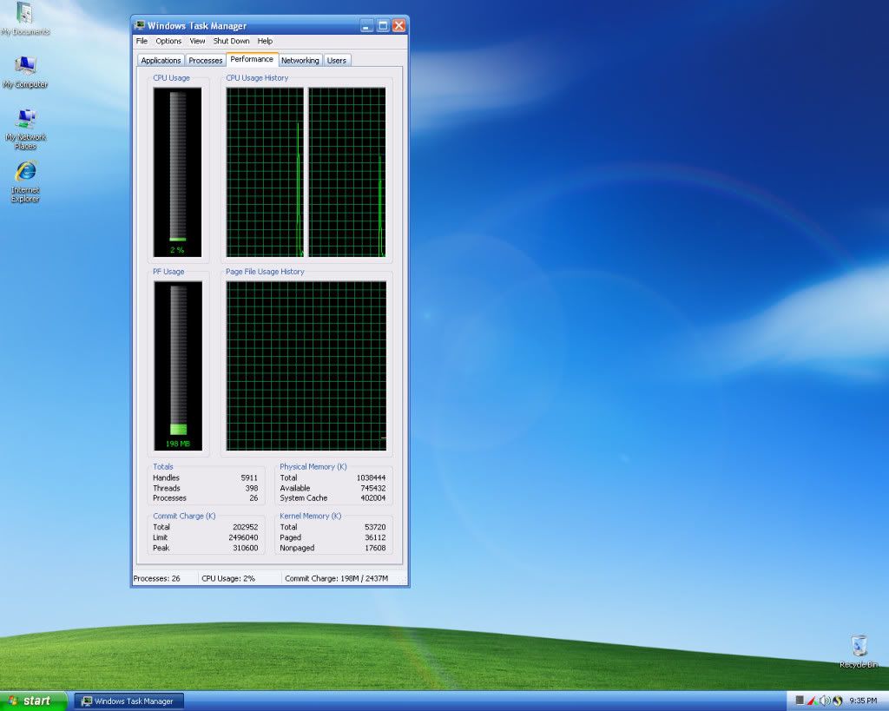Open the My Documents desktop icon

click(25, 19)
